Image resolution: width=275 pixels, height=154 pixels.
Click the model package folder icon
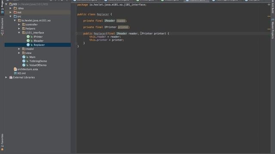point(24,49)
